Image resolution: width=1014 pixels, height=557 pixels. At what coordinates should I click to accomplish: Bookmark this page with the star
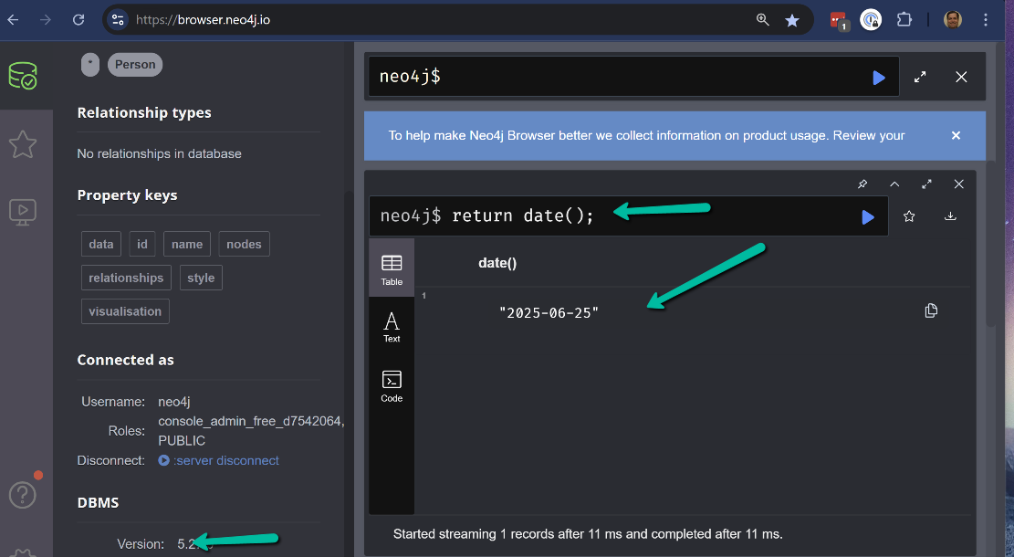[792, 20]
